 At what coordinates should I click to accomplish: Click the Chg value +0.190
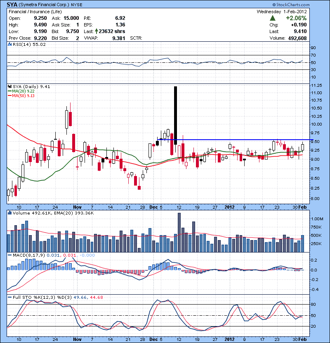tap(299, 25)
